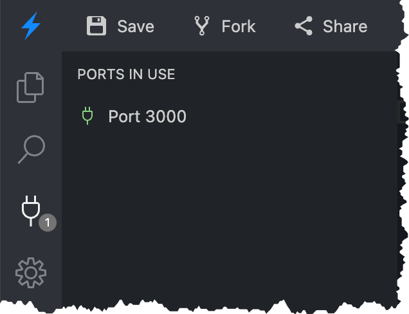Click the Fork branch icon
This screenshot has height=314, width=409.
click(x=202, y=26)
